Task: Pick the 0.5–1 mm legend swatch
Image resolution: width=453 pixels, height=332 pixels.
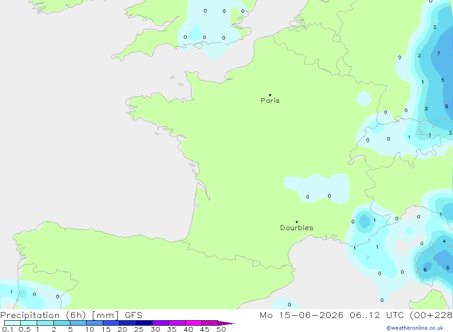Action: [29, 323]
